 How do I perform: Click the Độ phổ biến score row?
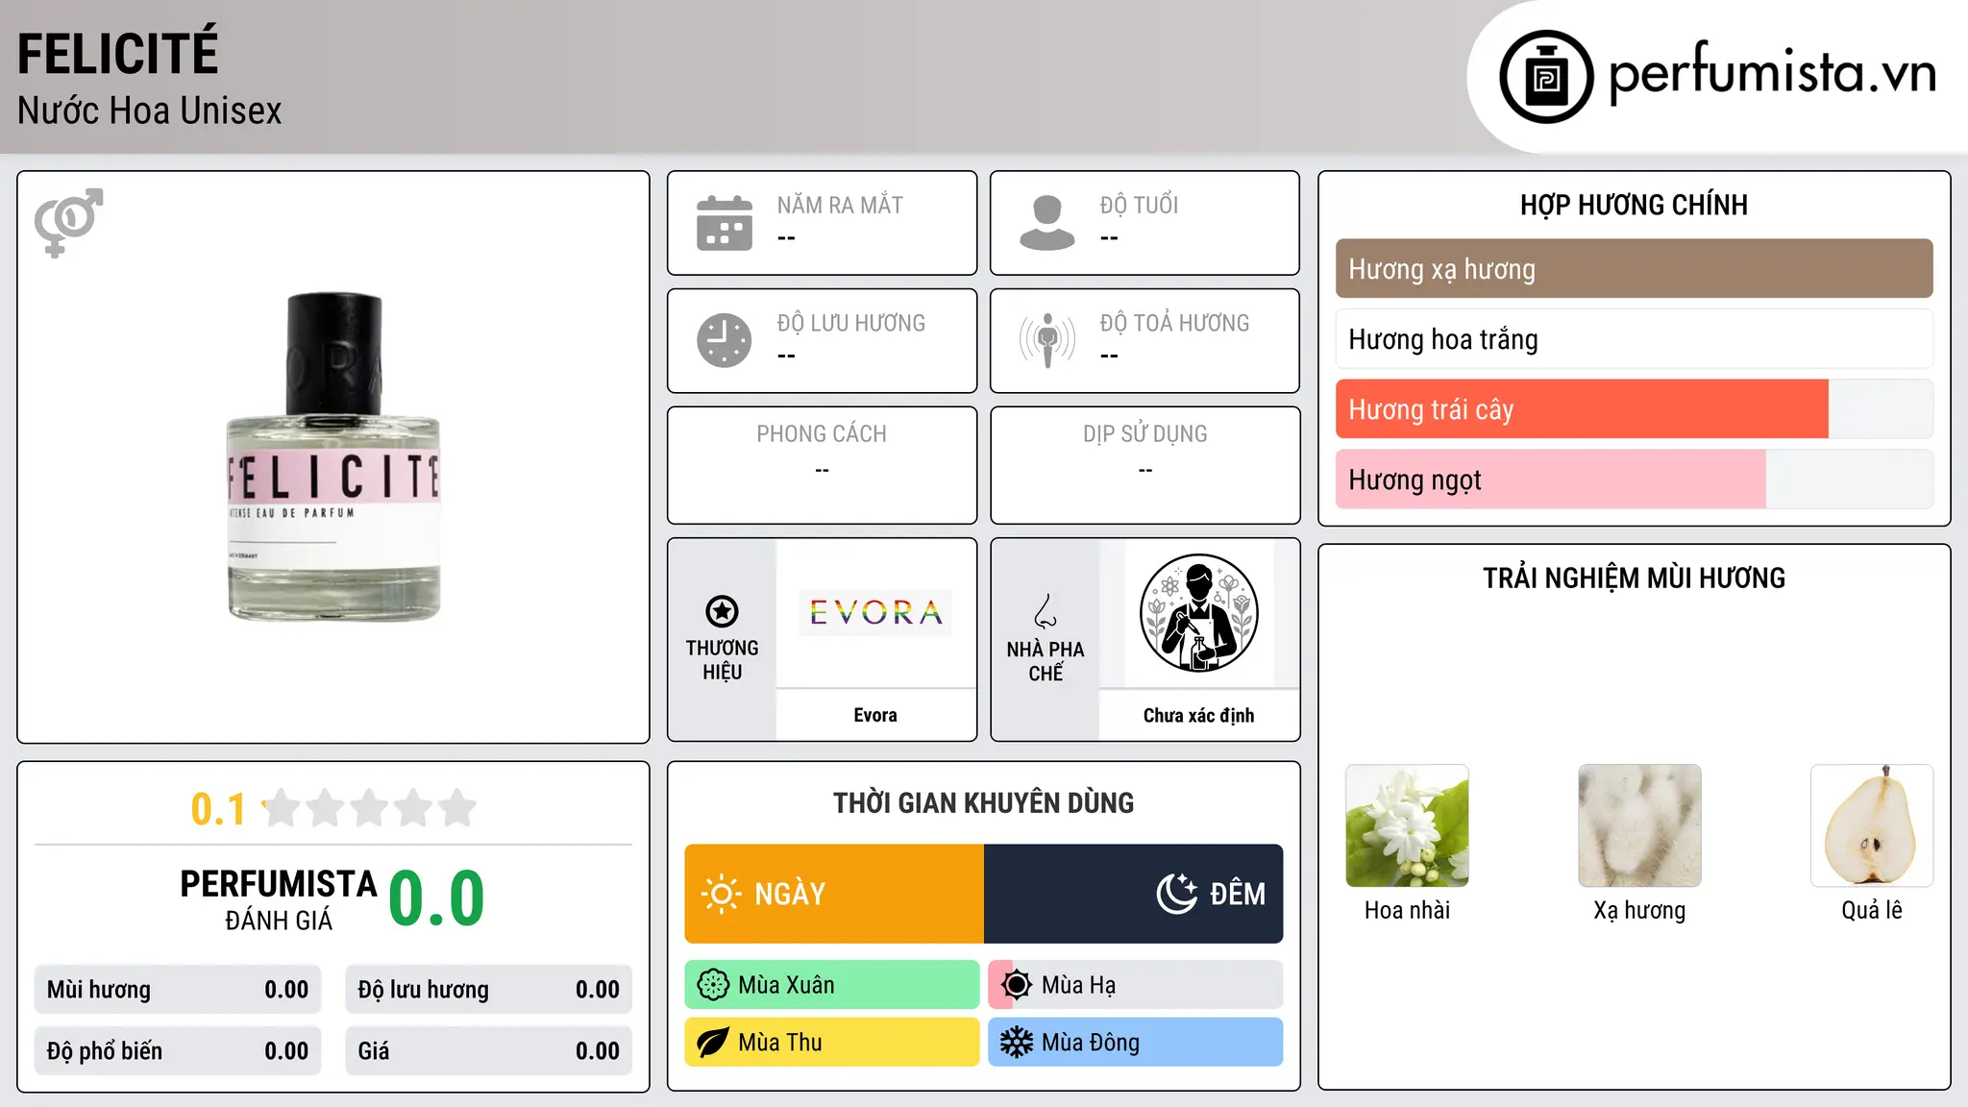[178, 1051]
